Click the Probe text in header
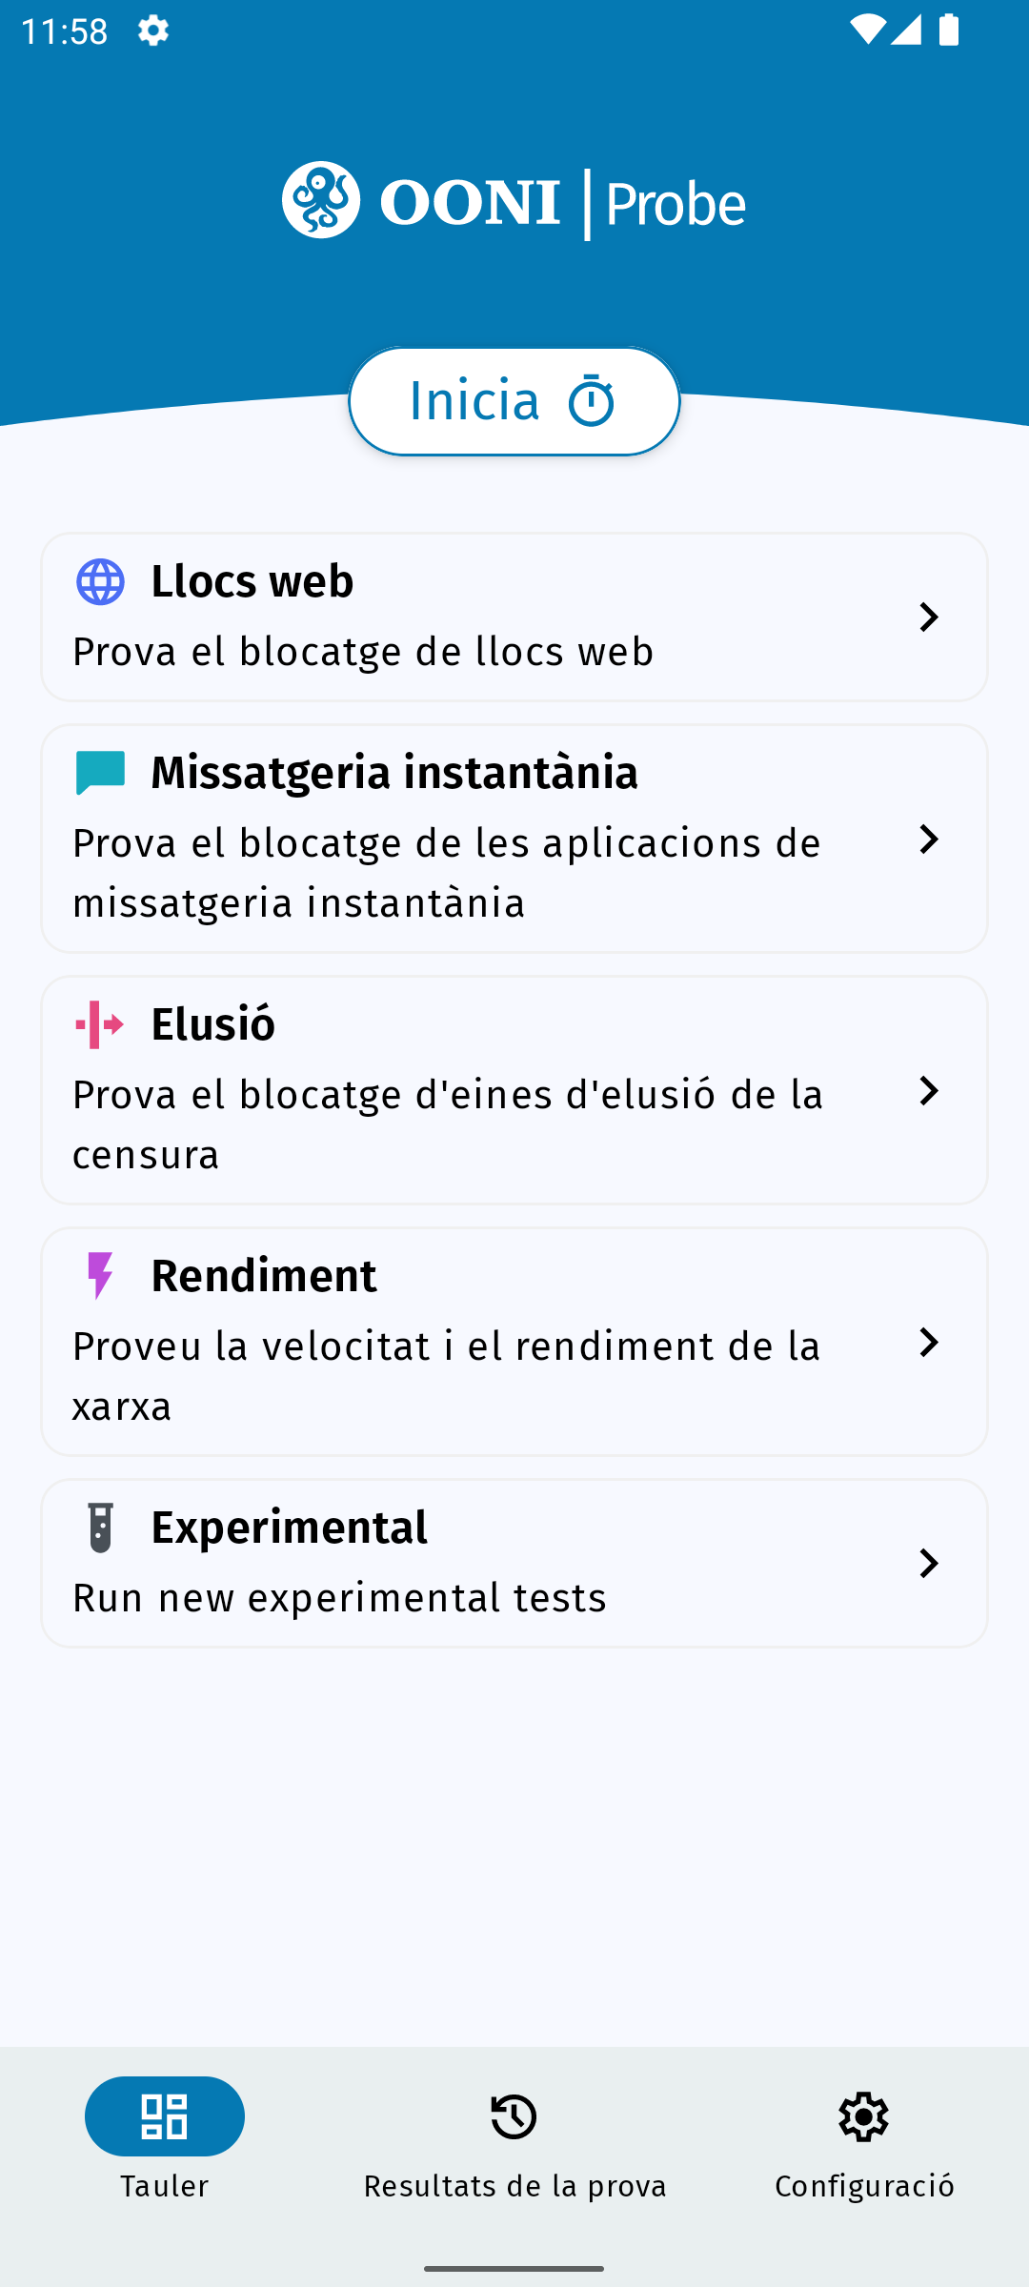Viewport: 1029px width, 2287px height. click(x=675, y=204)
